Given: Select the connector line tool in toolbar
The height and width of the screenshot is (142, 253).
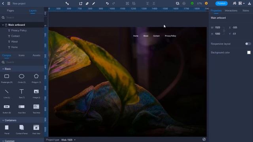Looking at the screenshot, I should (67, 4).
